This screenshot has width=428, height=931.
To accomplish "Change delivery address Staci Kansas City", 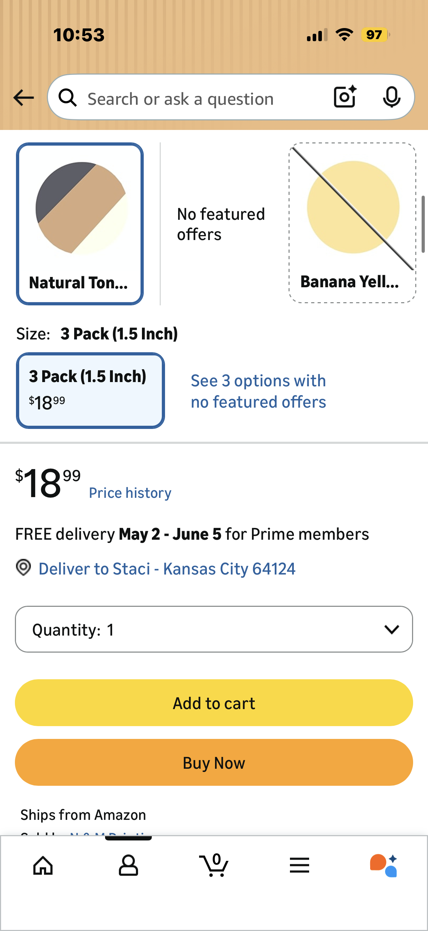I will pos(167,568).
